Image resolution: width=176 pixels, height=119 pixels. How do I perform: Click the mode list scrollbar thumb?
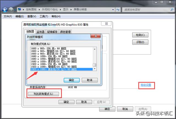tap(95, 65)
